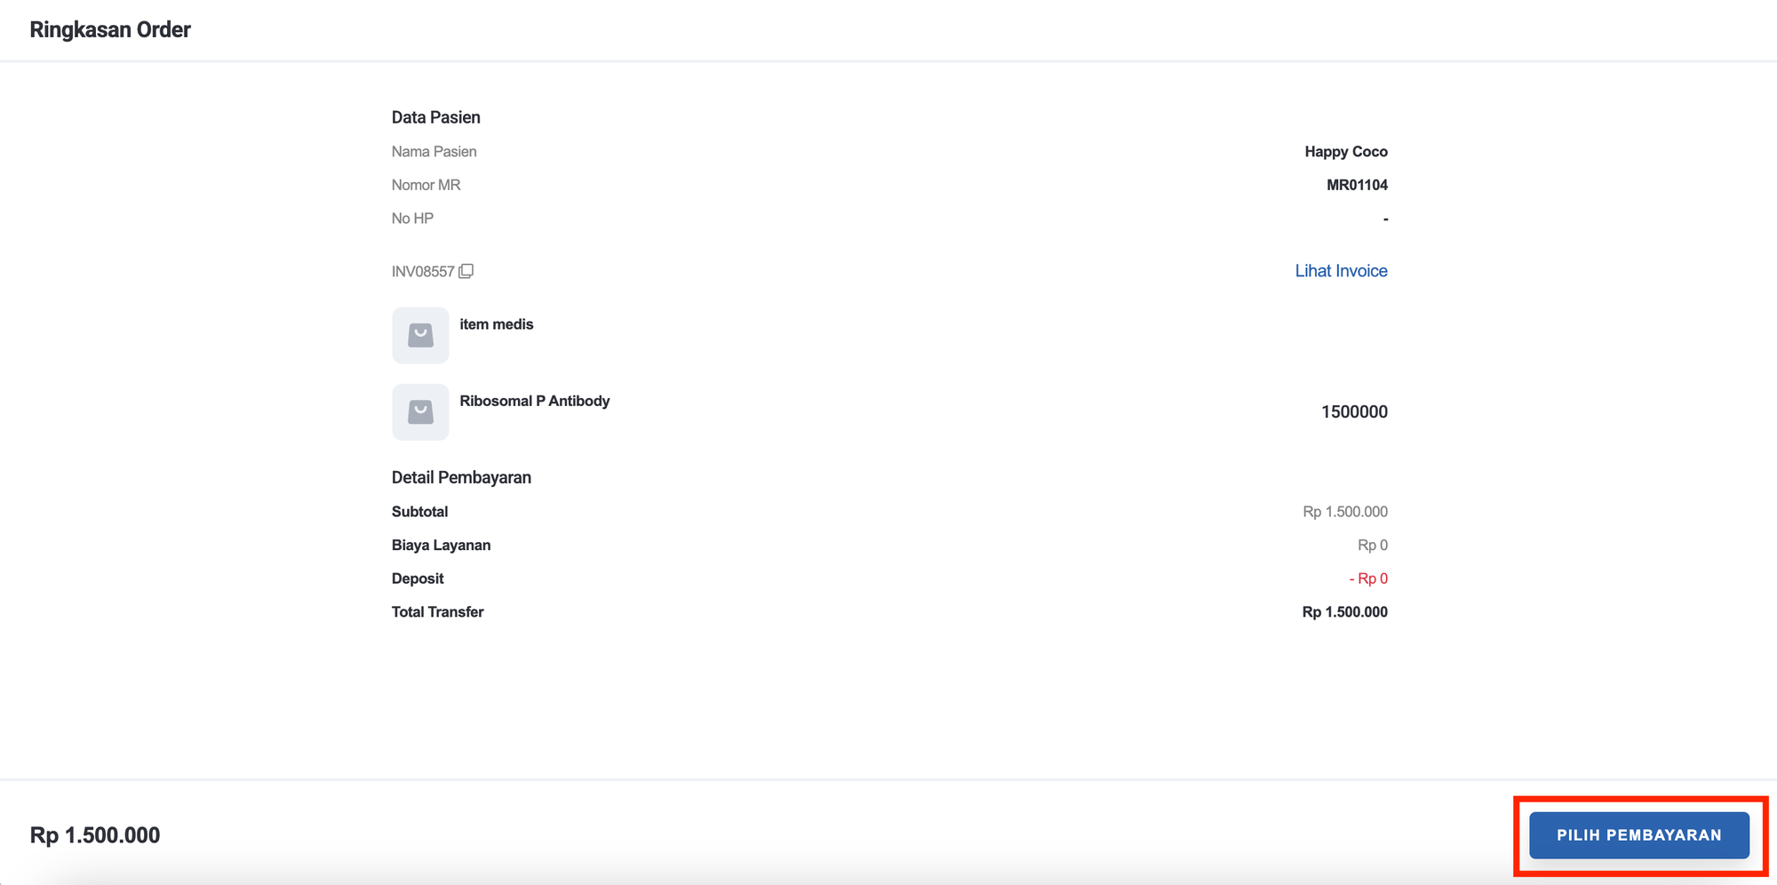
Task: Select the Total Transfer label
Action: pyautogui.click(x=437, y=612)
